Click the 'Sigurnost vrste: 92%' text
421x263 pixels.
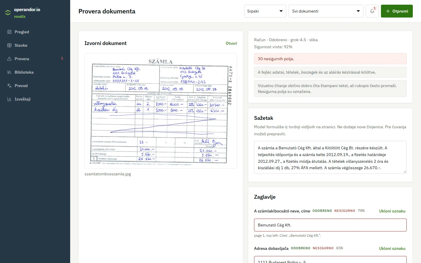273,47
